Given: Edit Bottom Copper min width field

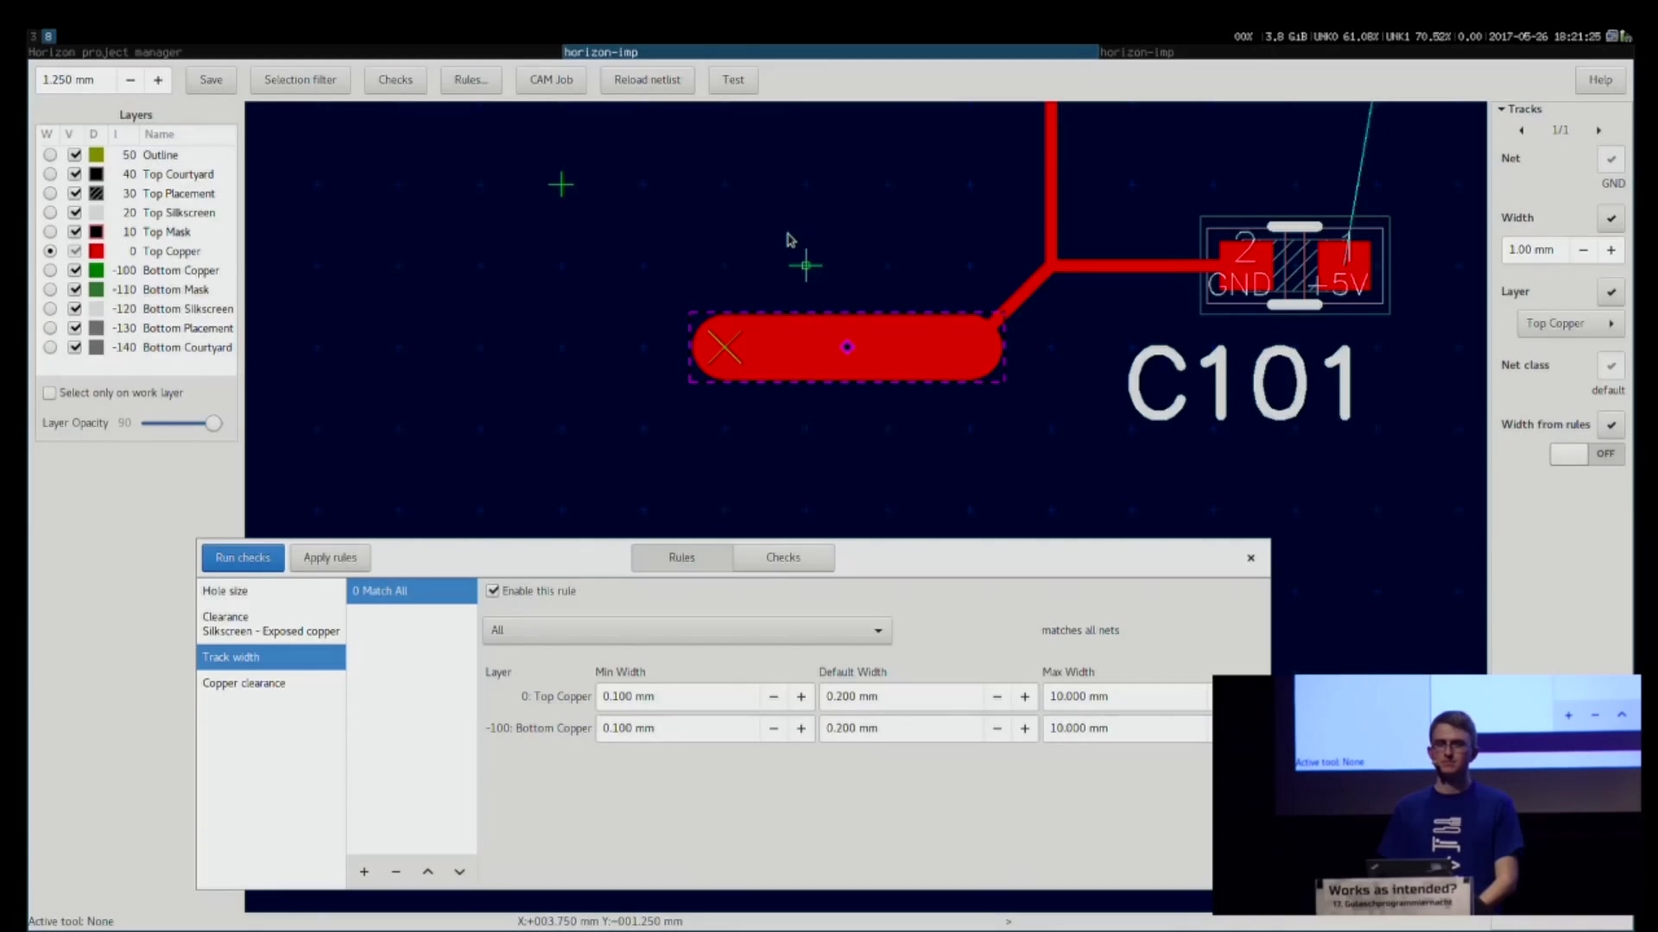Looking at the screenshot, I should (678, 729).
